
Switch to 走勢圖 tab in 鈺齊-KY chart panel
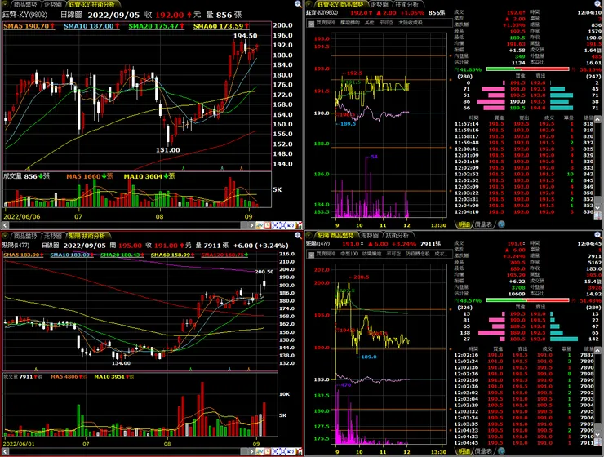click(53, 5)
